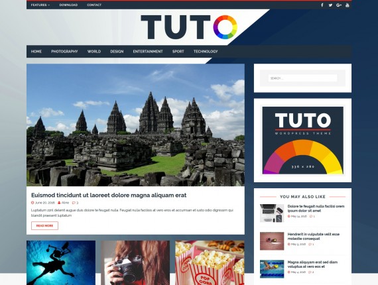Open the Contact link in top bar
Image resolution: width=378 pixels, height=285 pixels.
[94, 5]
